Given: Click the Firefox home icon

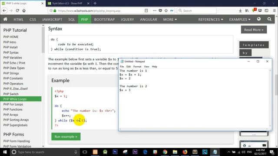Looking at the screenshot, I should [24, 10].
